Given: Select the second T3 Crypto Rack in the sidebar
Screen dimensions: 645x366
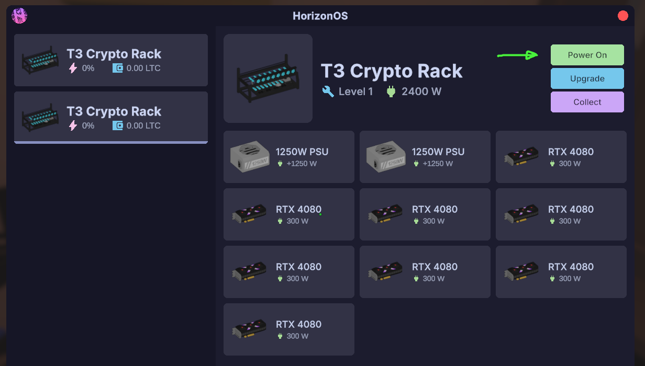Looking at the screenshot, I should point(111,117).
